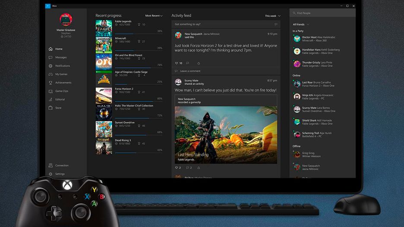Click comment icon on Forza Horizon post
404x227 pixels.
[x=188, y=63]
